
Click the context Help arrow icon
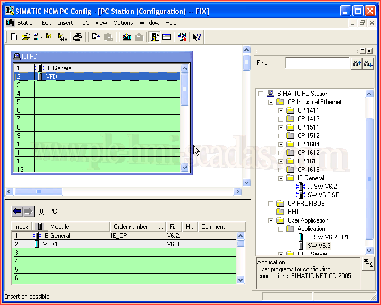(x=197, y=37)
